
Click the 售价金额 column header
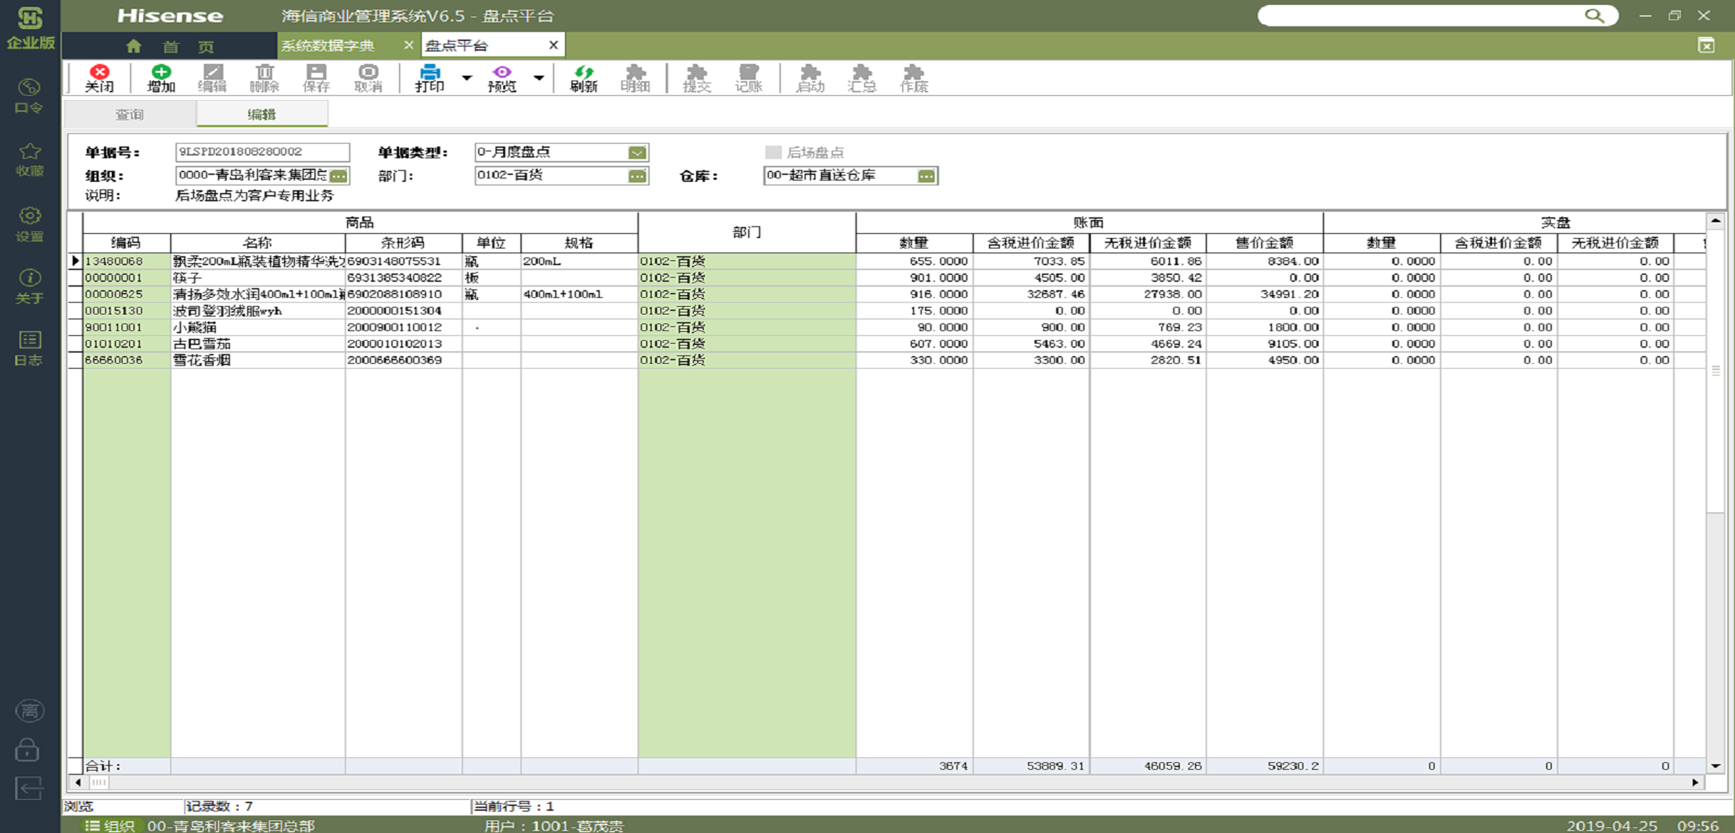point(1264,243)
